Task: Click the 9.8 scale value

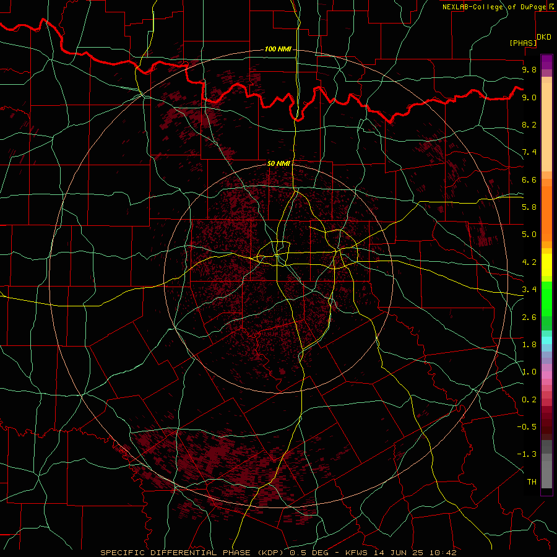Action: pyautogui.click(x=529, y=69)
